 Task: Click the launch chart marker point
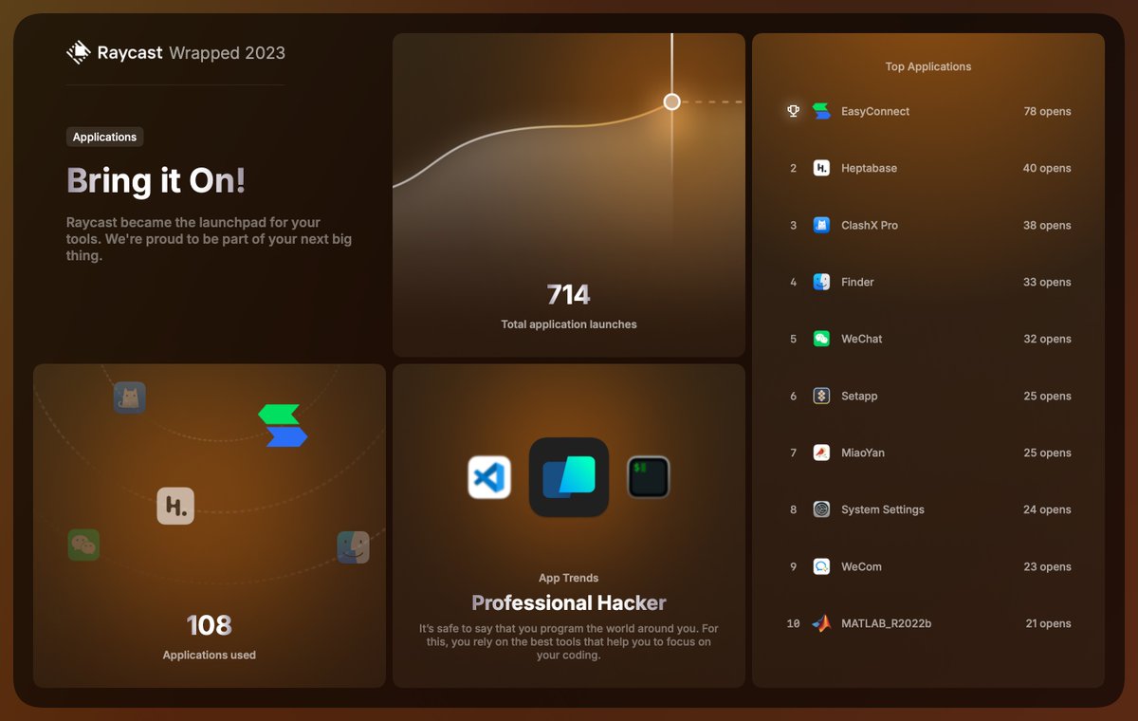(671, 102)
